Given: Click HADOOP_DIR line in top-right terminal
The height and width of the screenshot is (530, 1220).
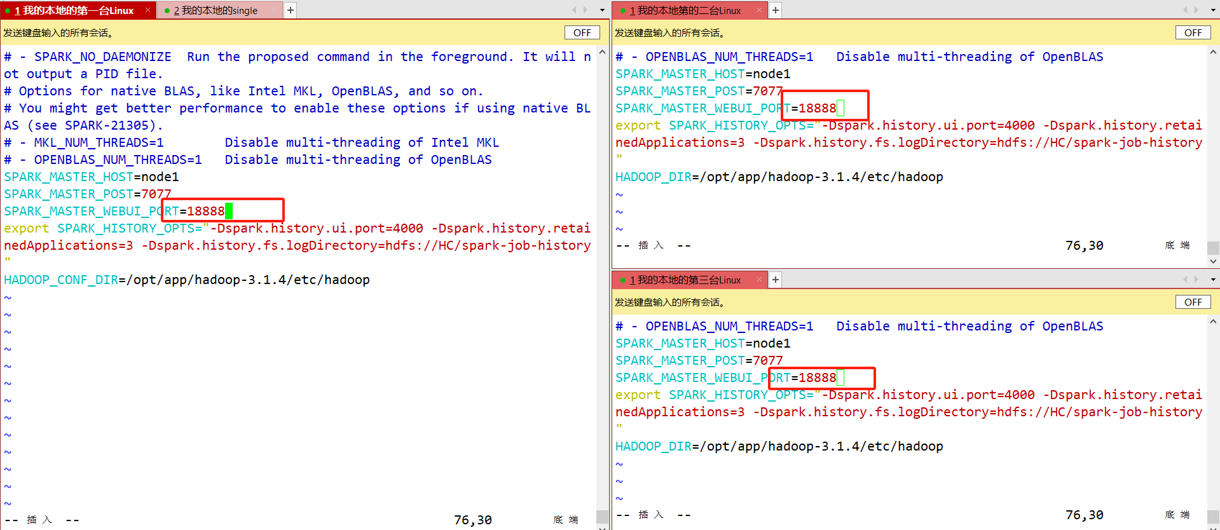Looking at the screenshot, I should coord(779,177).
